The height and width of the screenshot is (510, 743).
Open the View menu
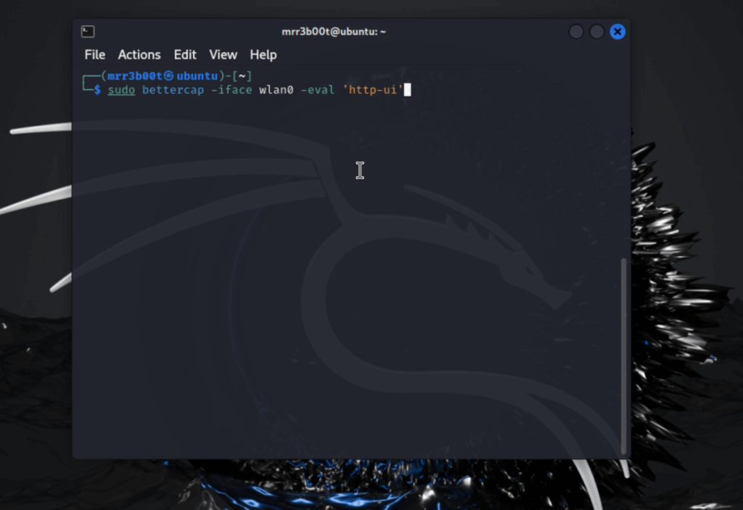223,54
